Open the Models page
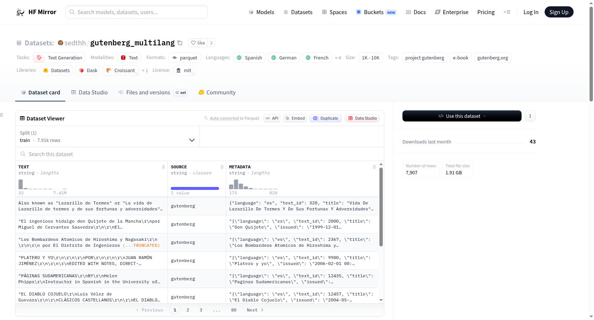 point(261,12)
